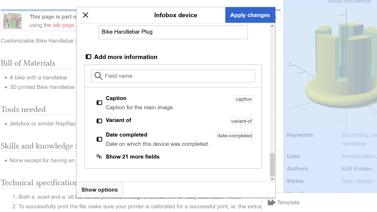This screenshot has width=377, height=212.
Task: Type in the Field name search box
Action: 178,76
